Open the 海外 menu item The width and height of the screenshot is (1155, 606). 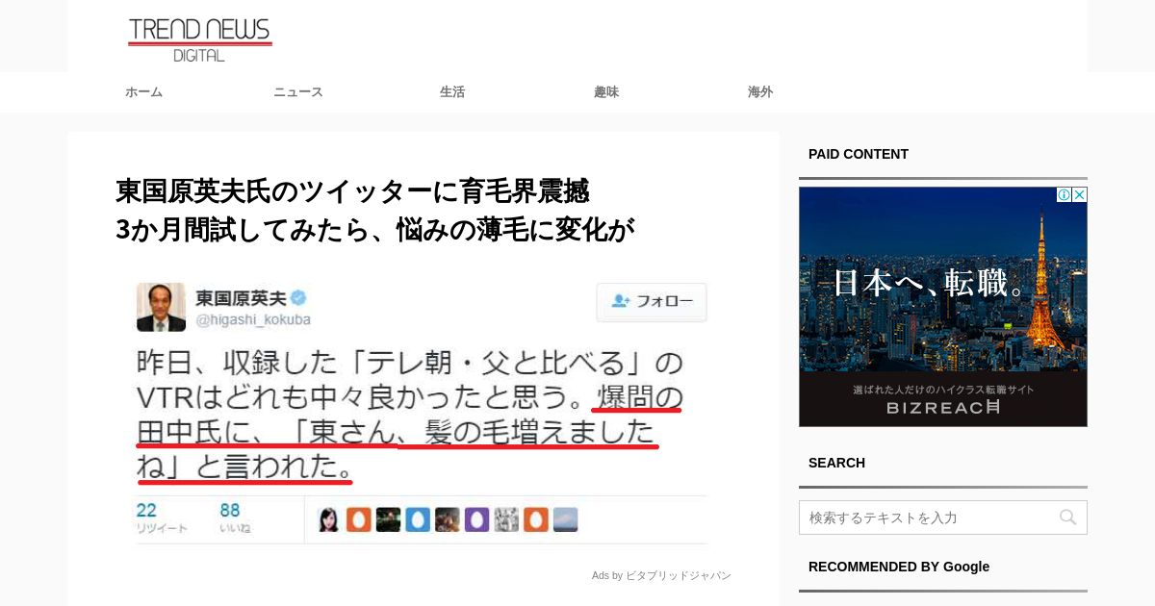point(760,92)
